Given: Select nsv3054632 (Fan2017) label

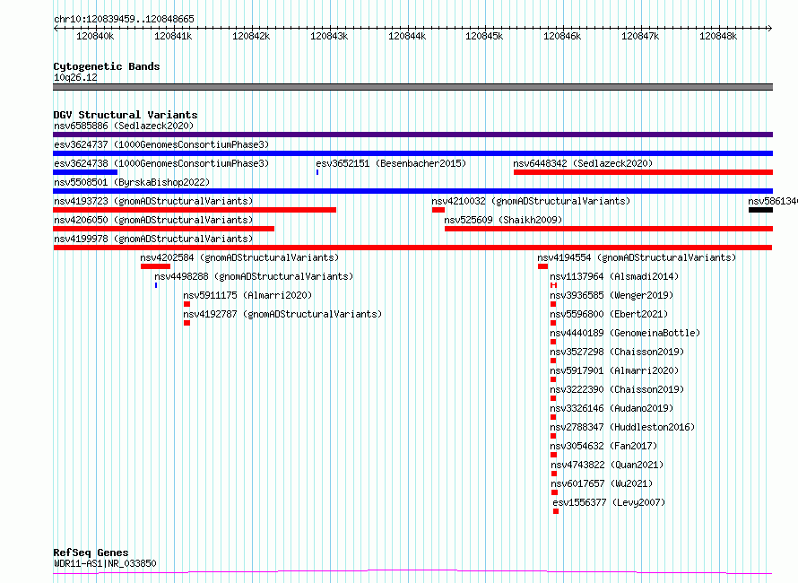Looking at the screenshot, I should pos(603,446).
